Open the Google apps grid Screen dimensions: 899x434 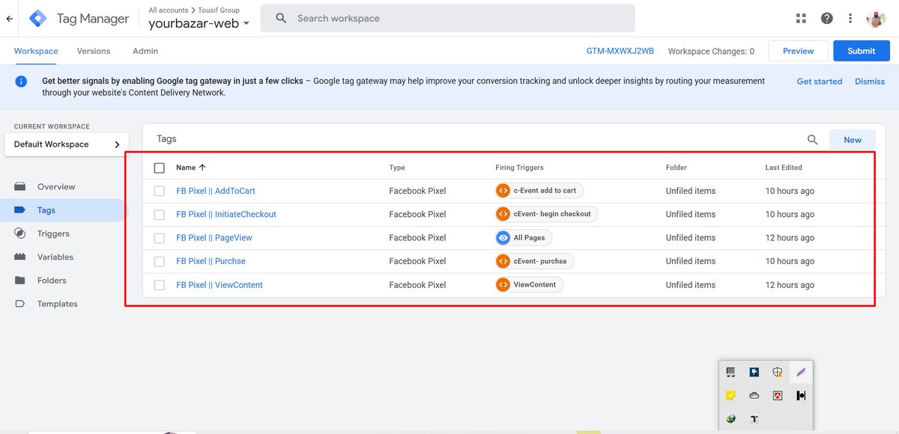point(800,17)
